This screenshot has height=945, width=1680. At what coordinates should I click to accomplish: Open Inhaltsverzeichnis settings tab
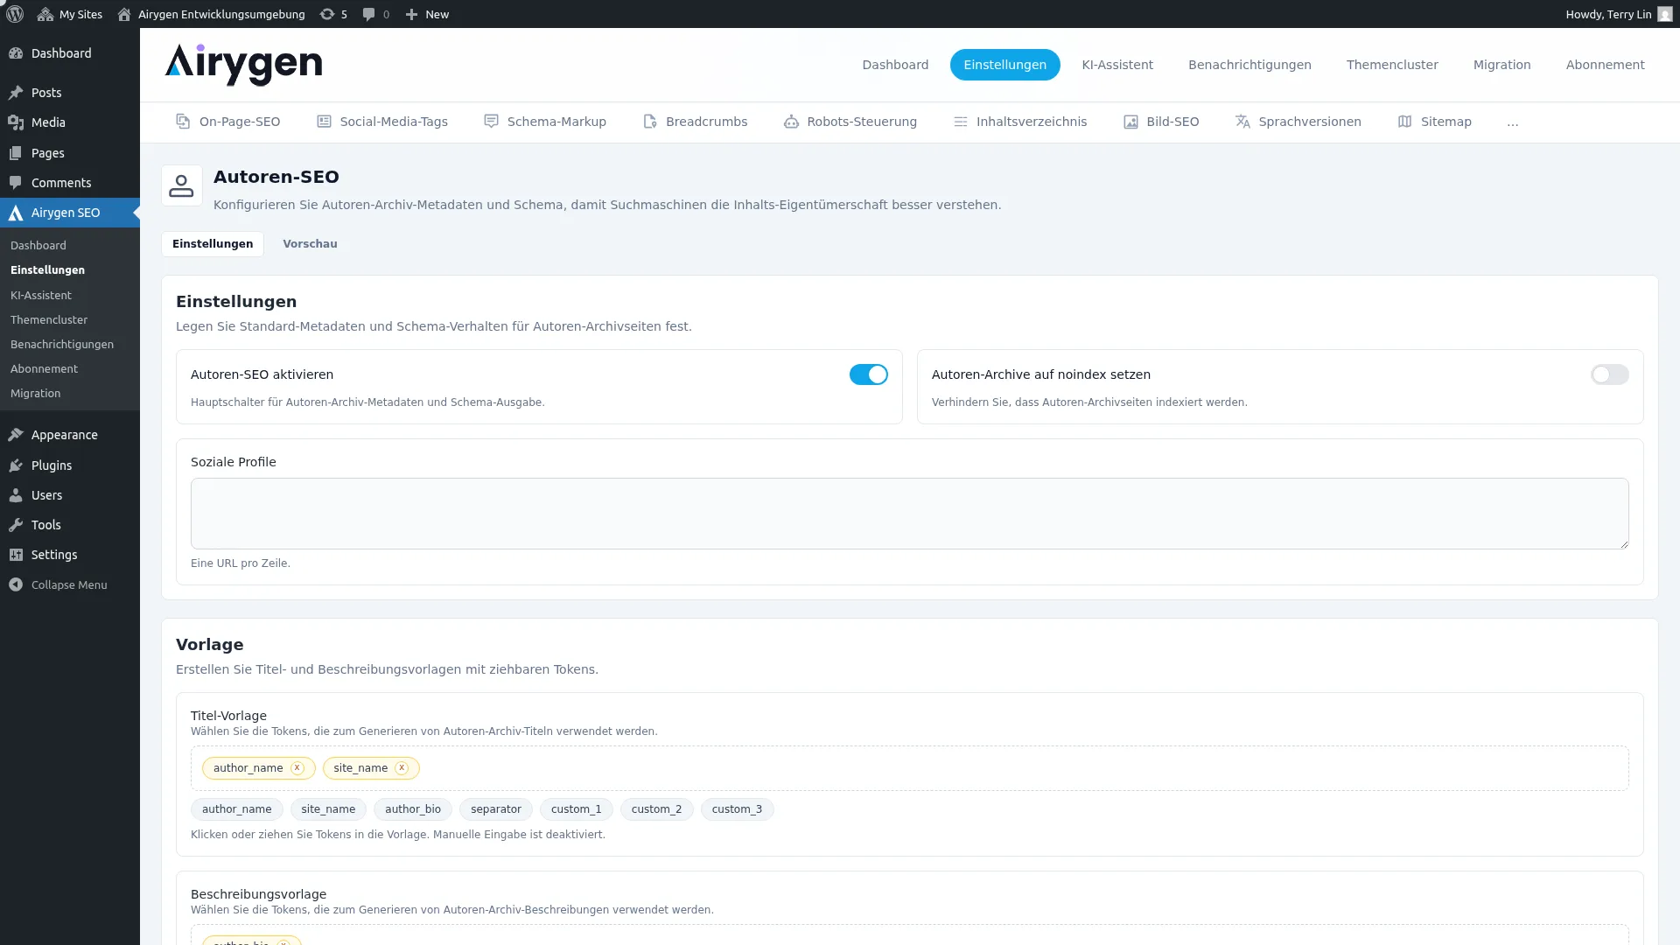(1020, 122)
